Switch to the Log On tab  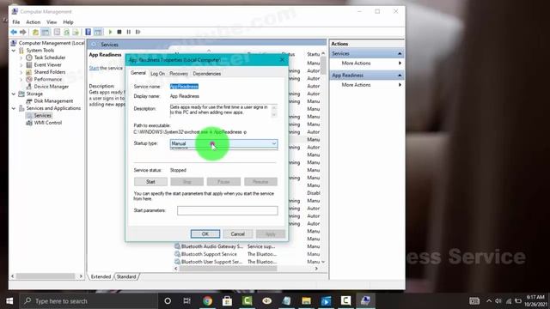(x=157, y=74)
